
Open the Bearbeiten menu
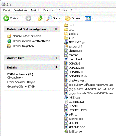click(x=20, y=10)
